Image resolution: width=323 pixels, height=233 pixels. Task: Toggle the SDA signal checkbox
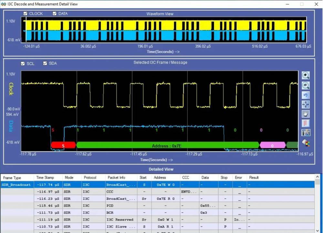(45, 63)
